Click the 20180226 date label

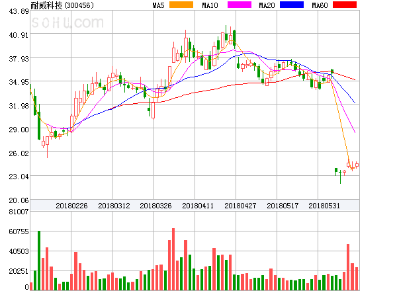(x=71, y=206)
